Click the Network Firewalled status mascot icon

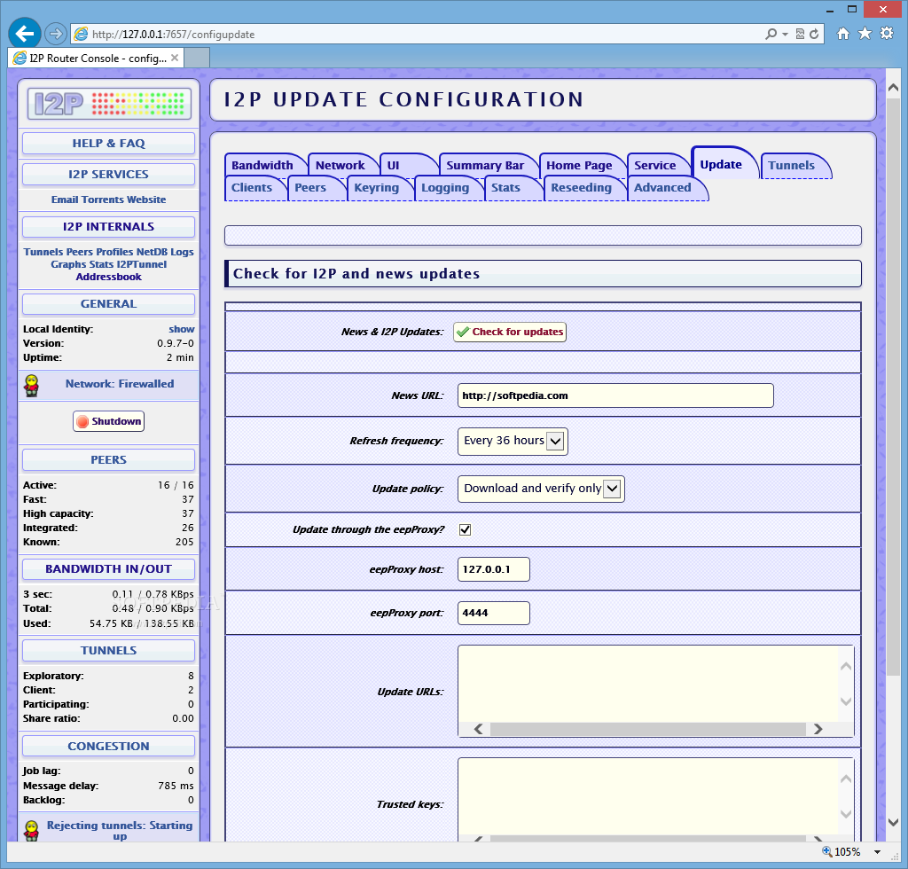(31, 385)
